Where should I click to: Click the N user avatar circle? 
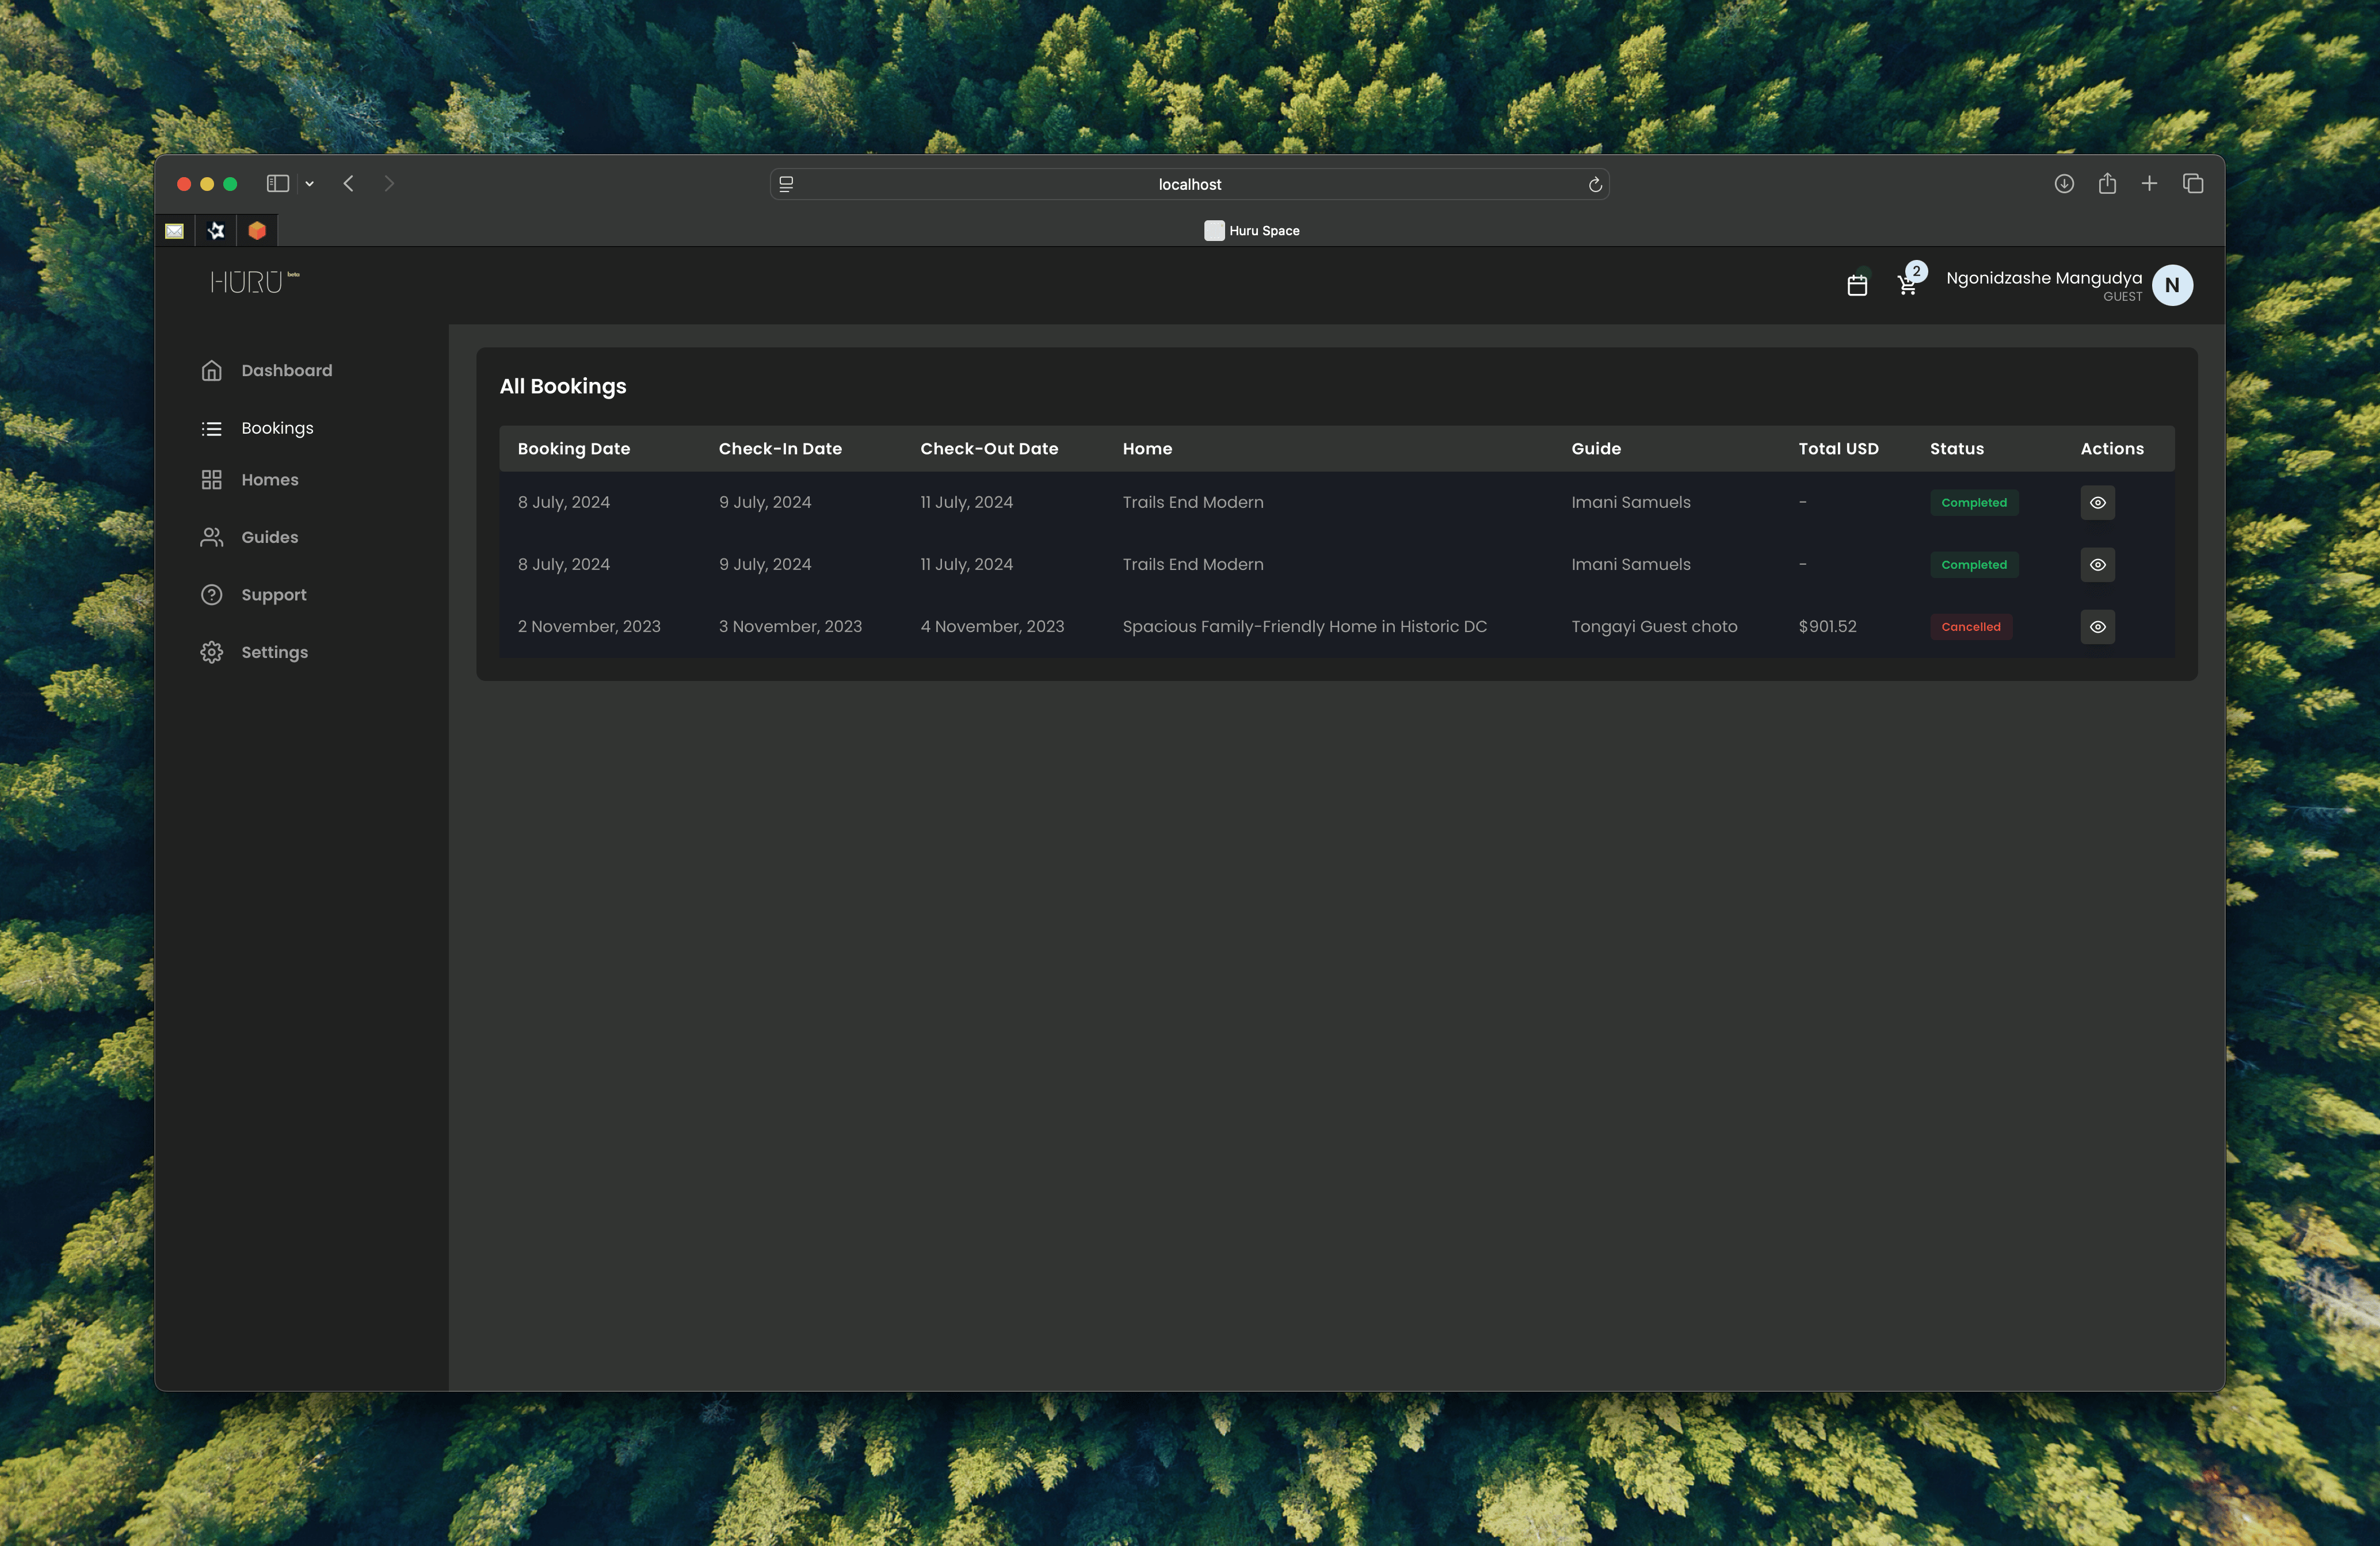(2172, 285)
